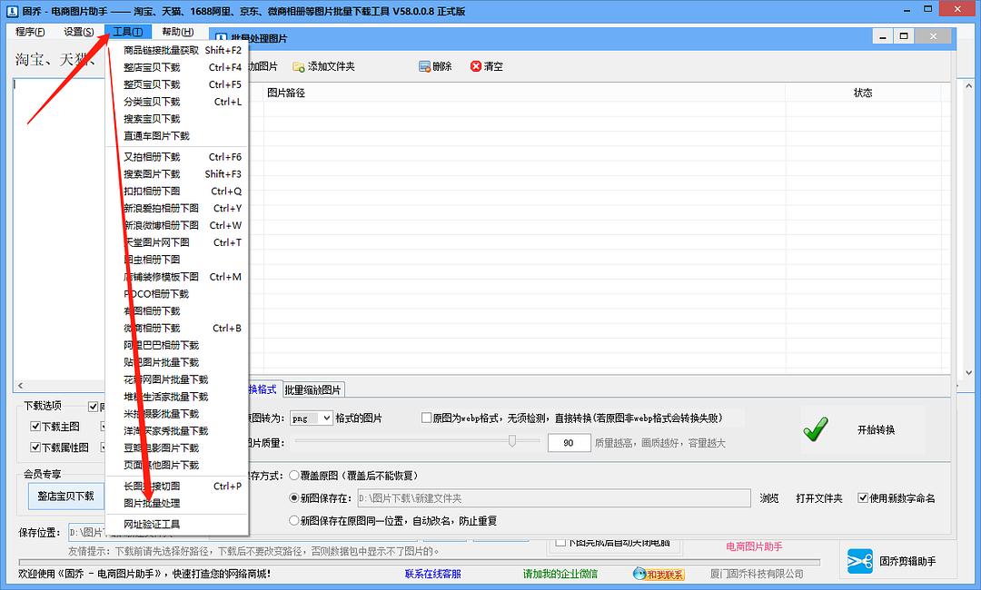Select 搜索图片下载 menu entry
This screenshot has height=590, width=981.
pos(178,173)
